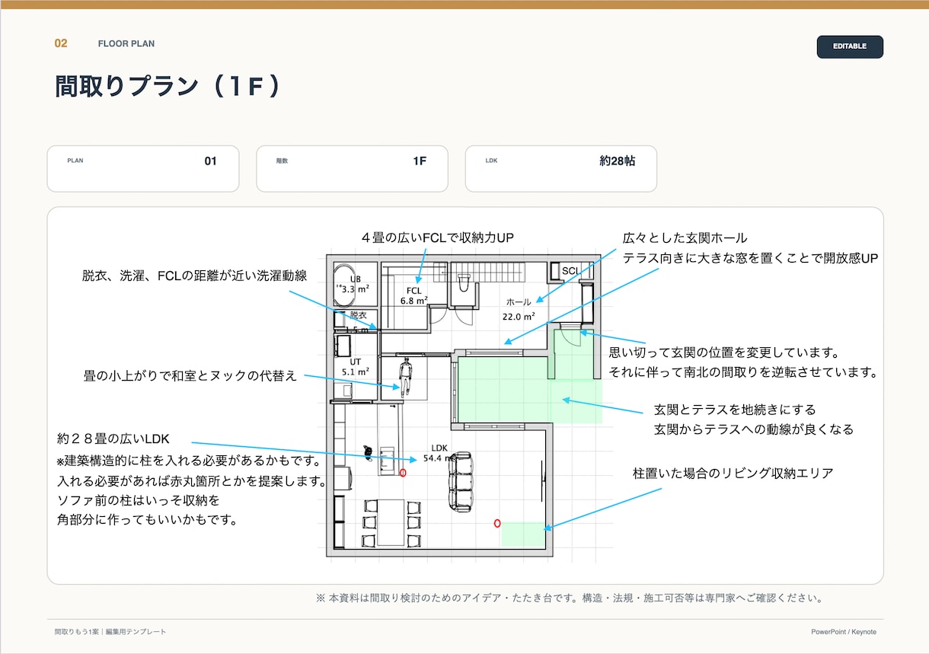Click the red pillar circle near the sofa
This screenshot has height=654, width=929.
[403, 473]
